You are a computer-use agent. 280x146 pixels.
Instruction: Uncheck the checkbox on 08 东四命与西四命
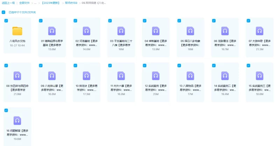[x=6, y=66]
